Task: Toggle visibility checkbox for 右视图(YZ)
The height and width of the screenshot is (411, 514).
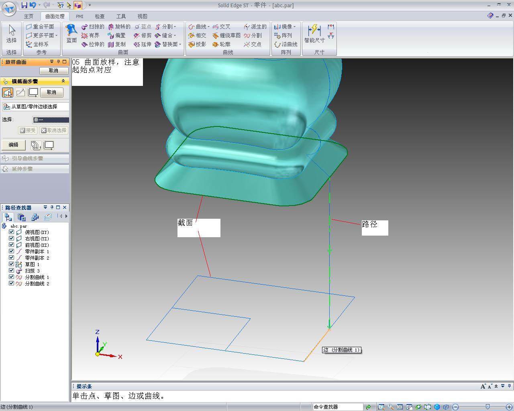Action: pyautogui.click(x=12, y=238)
